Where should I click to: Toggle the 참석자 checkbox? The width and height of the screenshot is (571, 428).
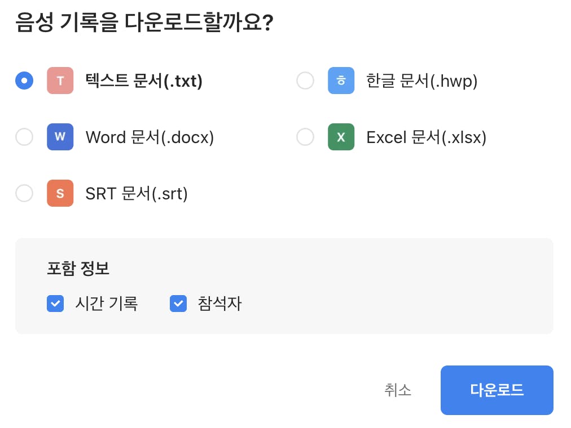pyautogui.click(x=178, y=304)
